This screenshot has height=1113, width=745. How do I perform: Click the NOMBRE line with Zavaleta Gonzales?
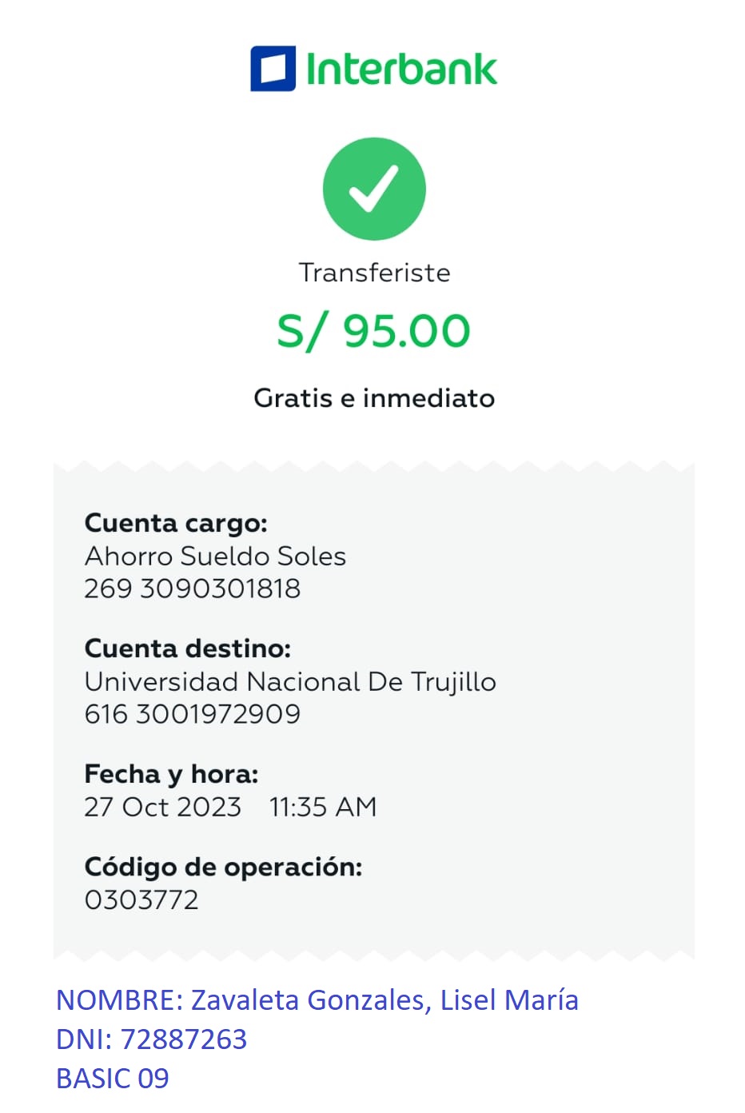point(317,1000)
